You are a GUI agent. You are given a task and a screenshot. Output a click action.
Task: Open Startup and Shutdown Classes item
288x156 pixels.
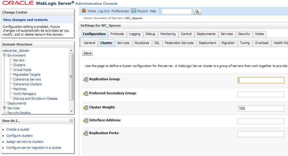coord(35,98)
